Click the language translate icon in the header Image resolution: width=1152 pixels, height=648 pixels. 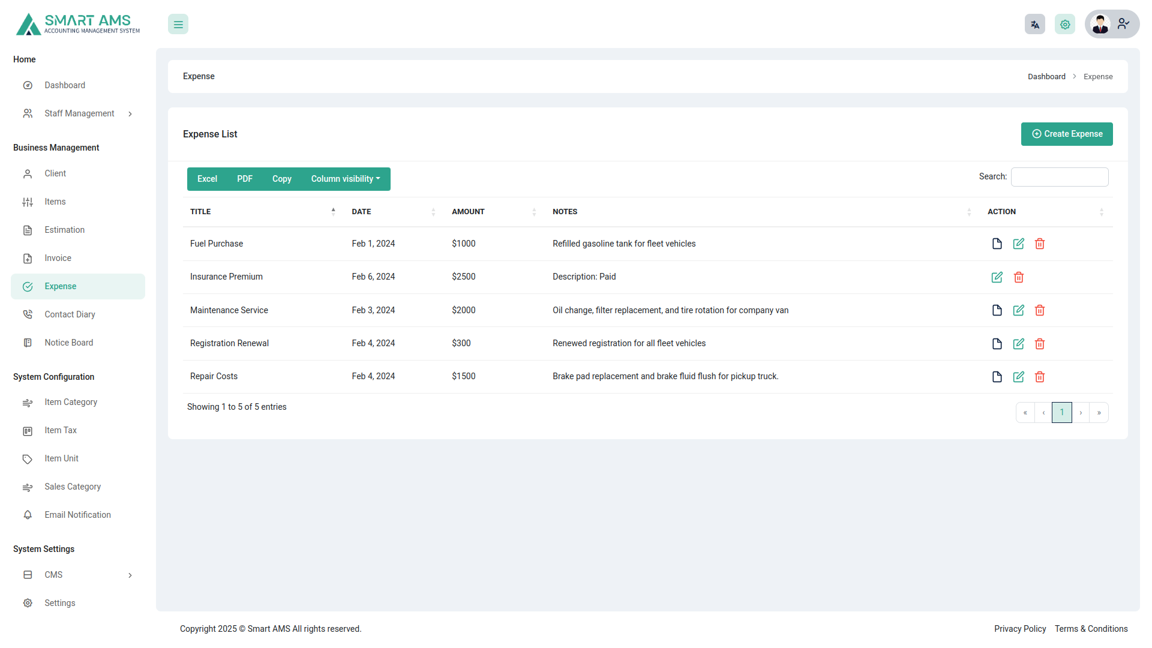click(1034, 24)
